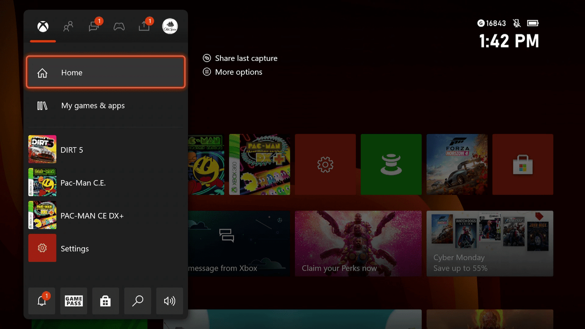
Task: Click the controller battery status icon
Action: [x=533, y=23]
